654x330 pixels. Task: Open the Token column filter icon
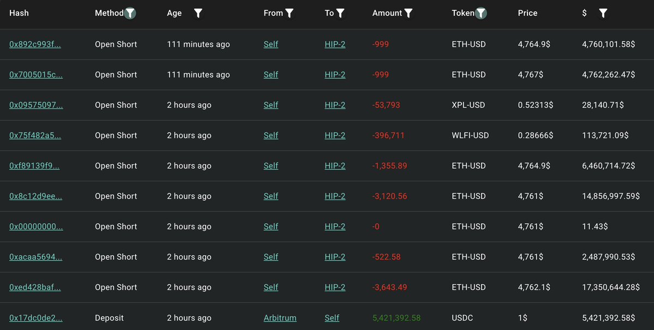pyautogui.click(x=481, y=13)
